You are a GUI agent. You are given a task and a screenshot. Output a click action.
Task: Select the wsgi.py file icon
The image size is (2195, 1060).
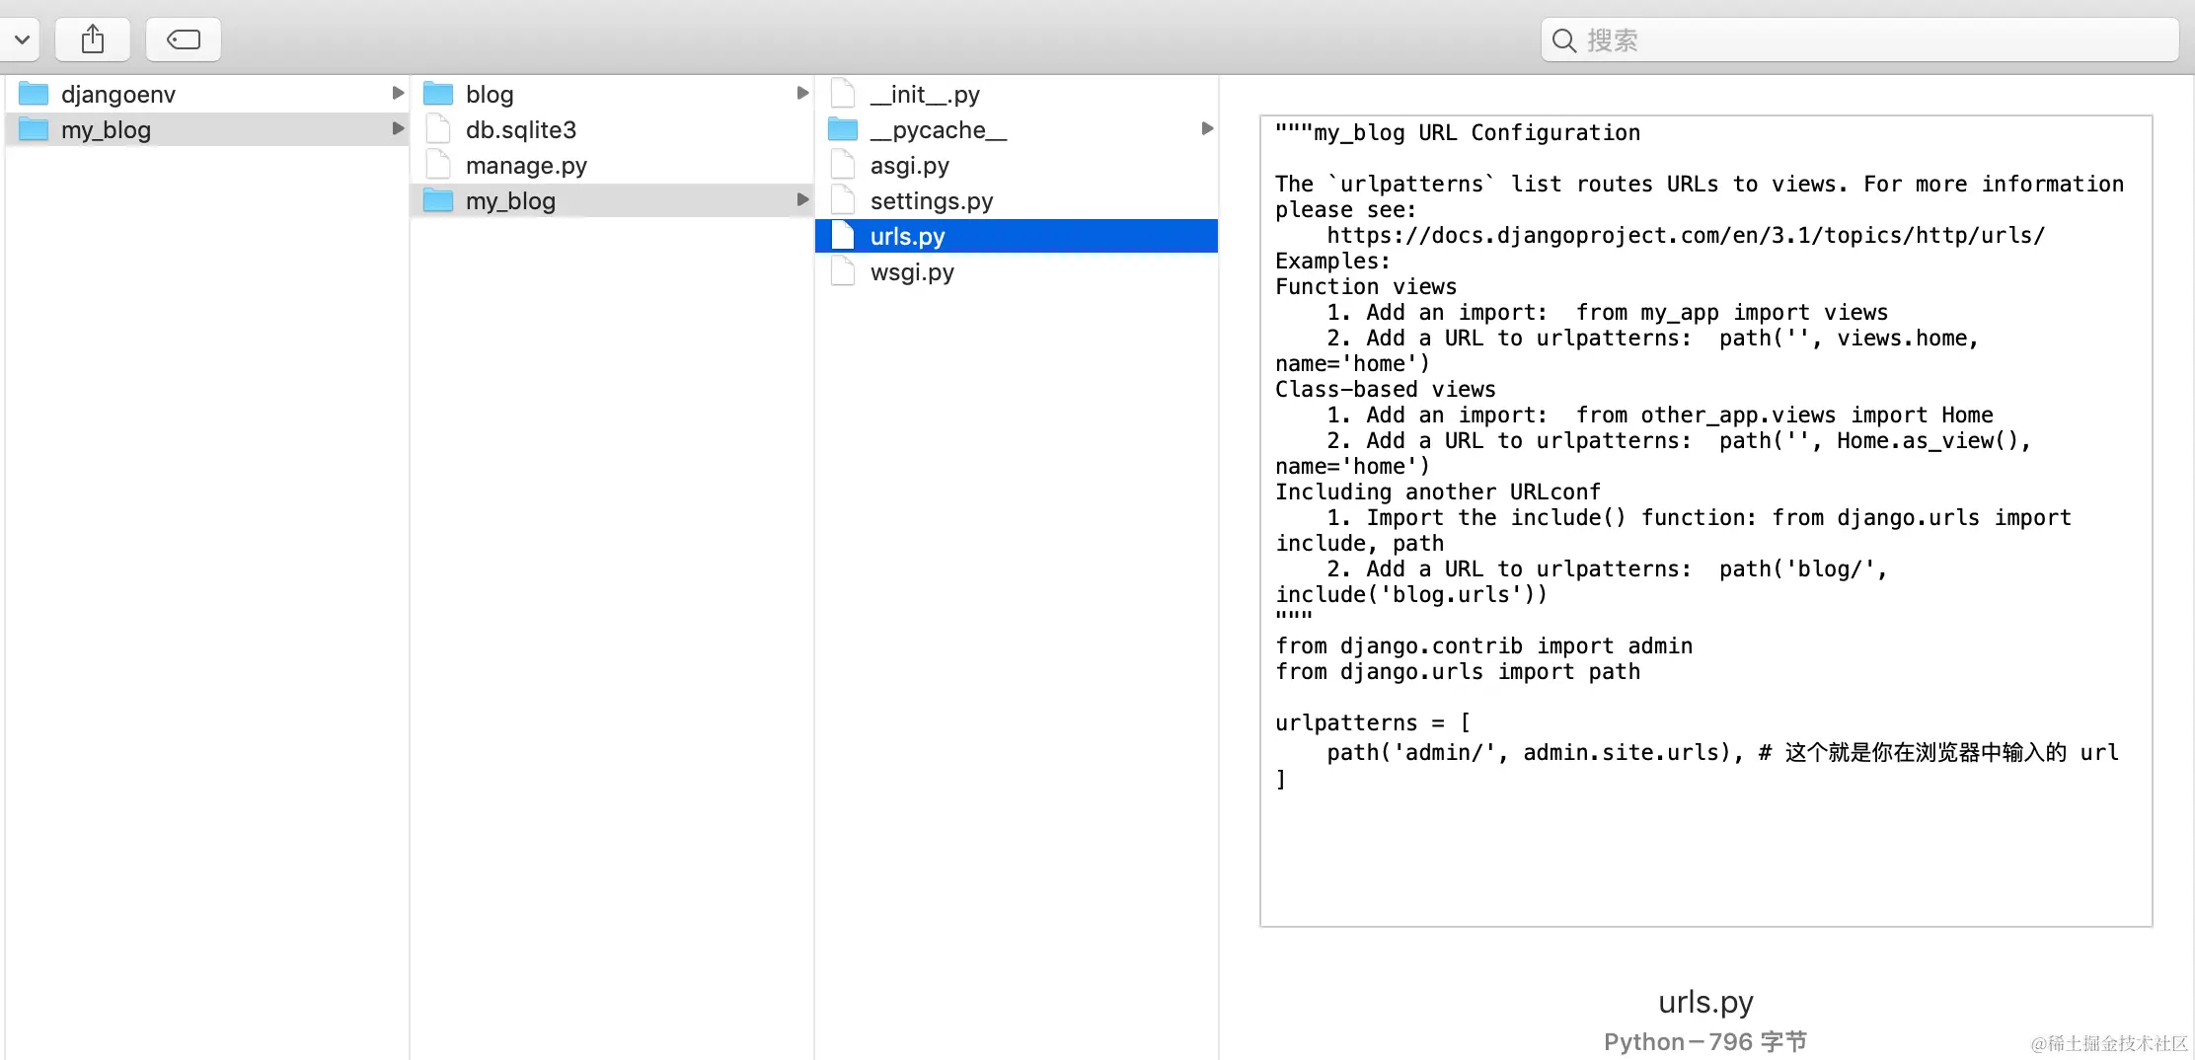click(843, 271)
